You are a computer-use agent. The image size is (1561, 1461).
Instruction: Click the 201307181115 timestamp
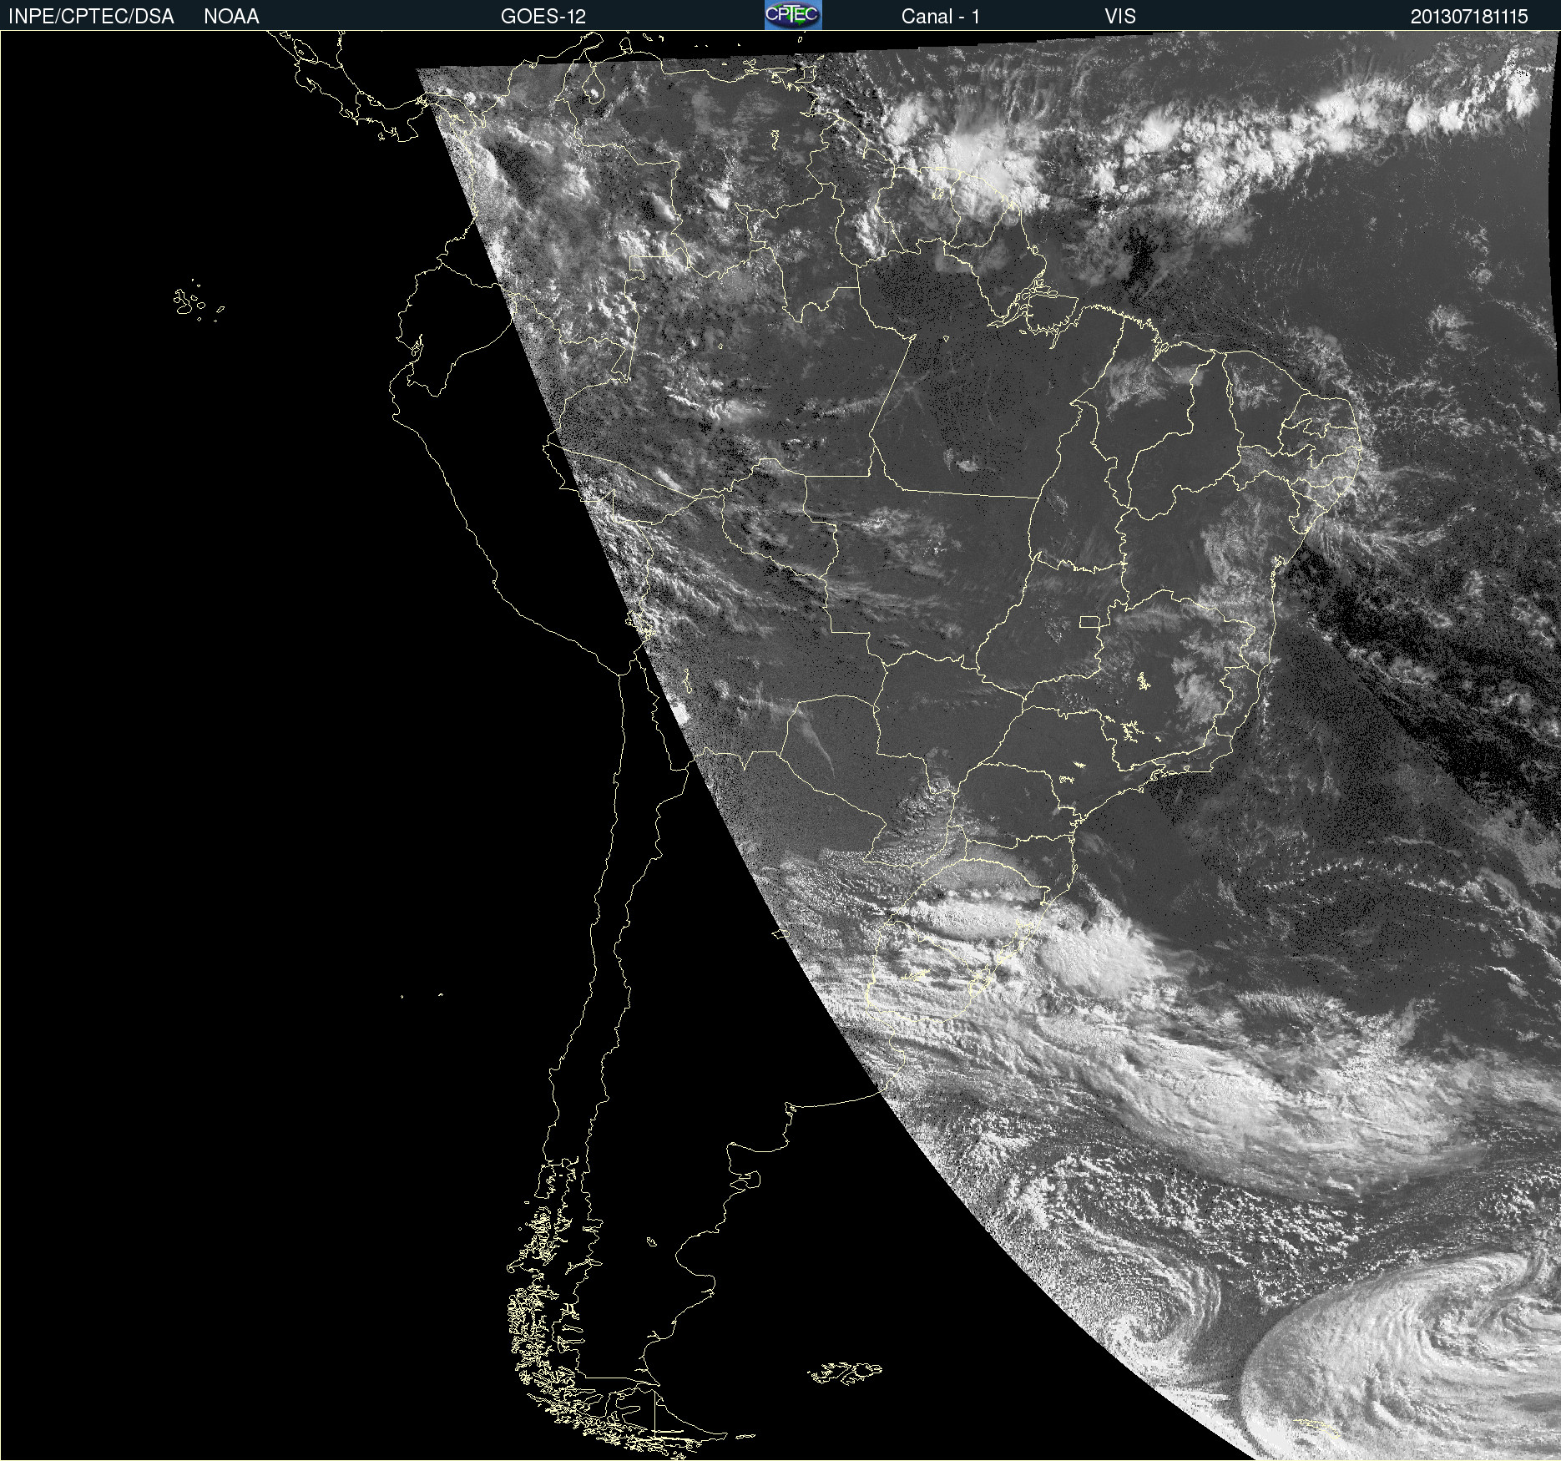1469,17
